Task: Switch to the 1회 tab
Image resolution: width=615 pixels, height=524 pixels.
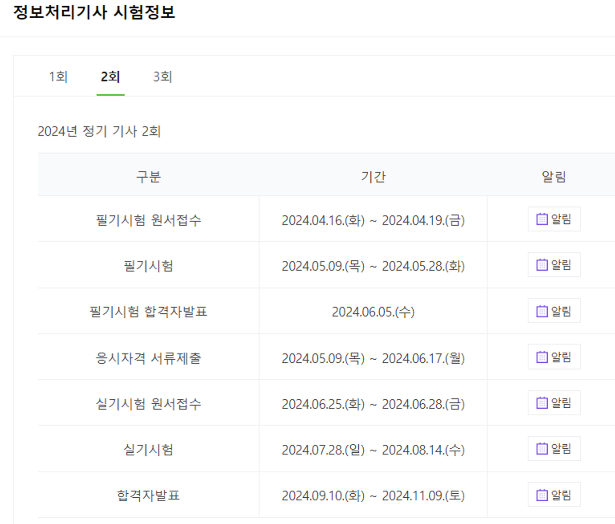Action: click(58, 77)
